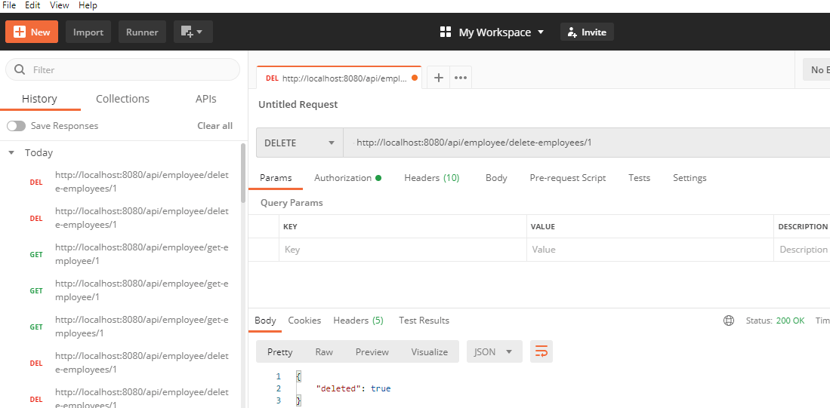Open the Help menu
The image size is (830, 408).
pyautogui.click(x=88, y=5)
